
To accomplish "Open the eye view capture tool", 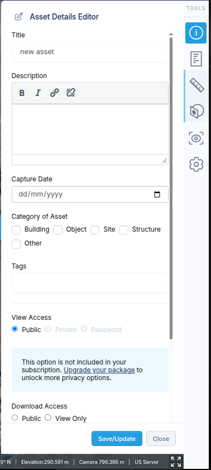I will pyautogui.click(x=196, y=138).
